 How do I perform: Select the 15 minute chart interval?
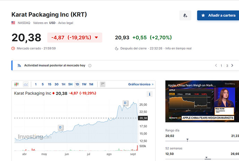click(x=50, y=84)
